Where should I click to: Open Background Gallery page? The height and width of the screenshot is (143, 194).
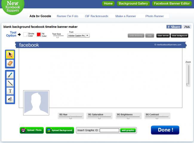(x=133, y=4)
